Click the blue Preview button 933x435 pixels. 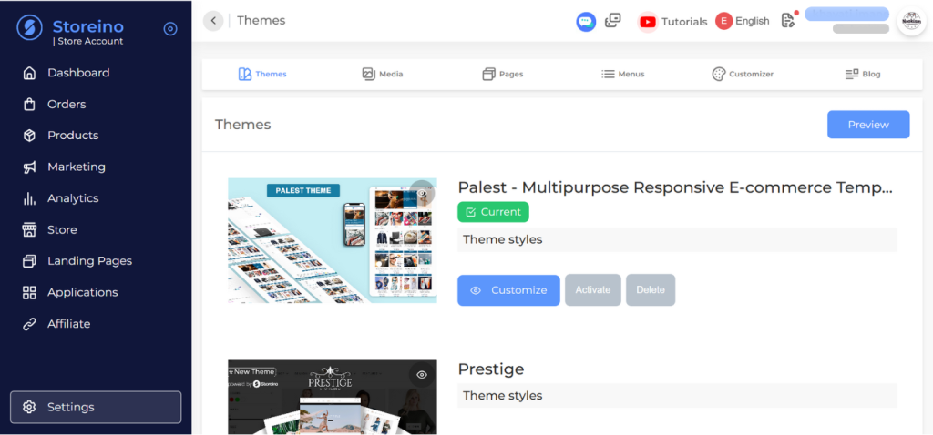(x=868, y=125)
